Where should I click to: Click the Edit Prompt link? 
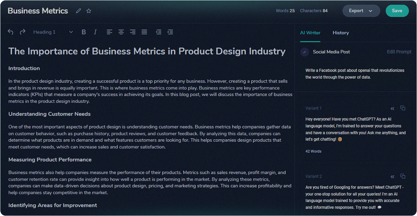[399, 52]
